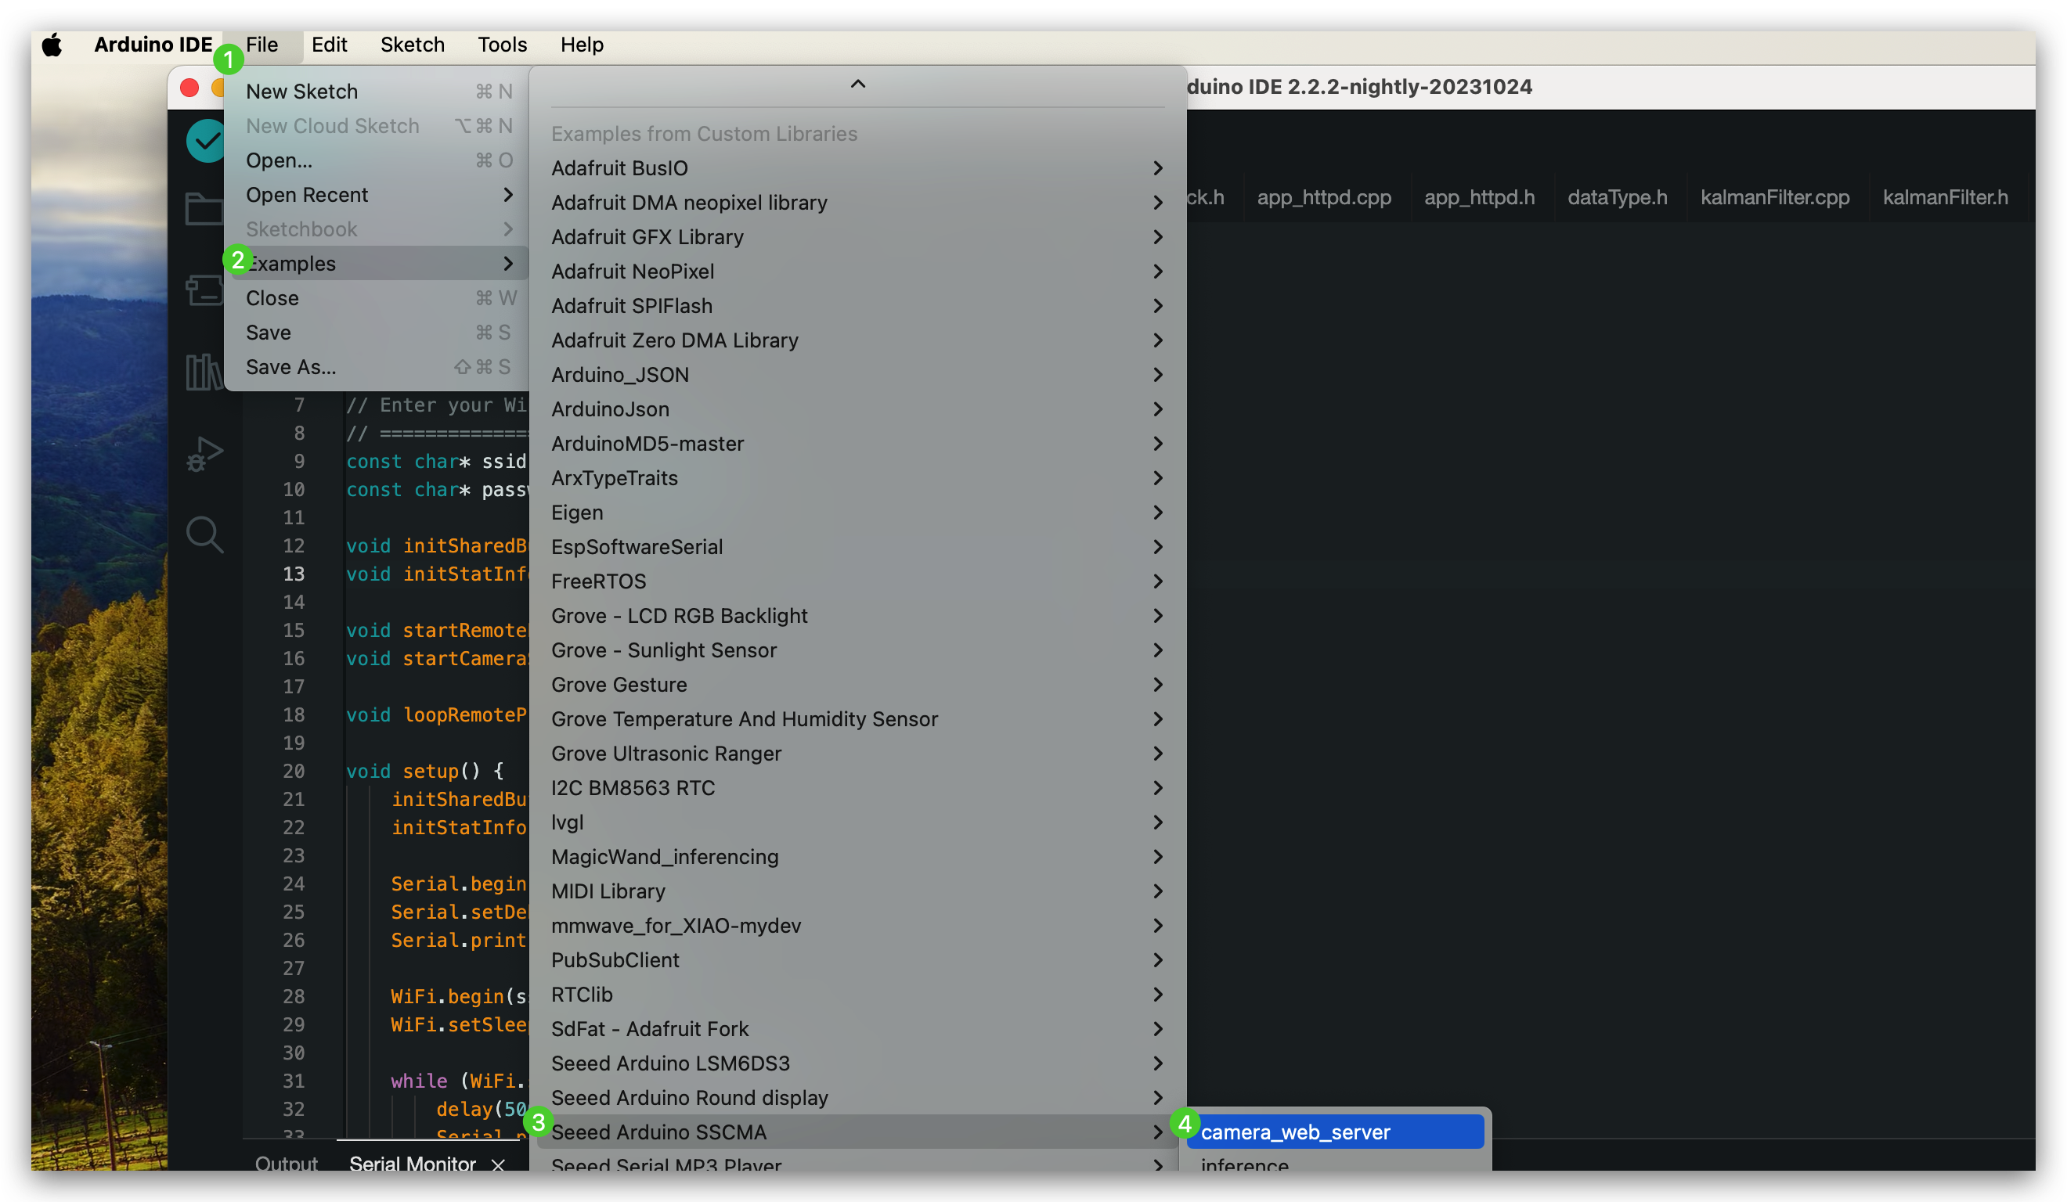
Task: Open the Help menu
Action: [x=582, y=45]
